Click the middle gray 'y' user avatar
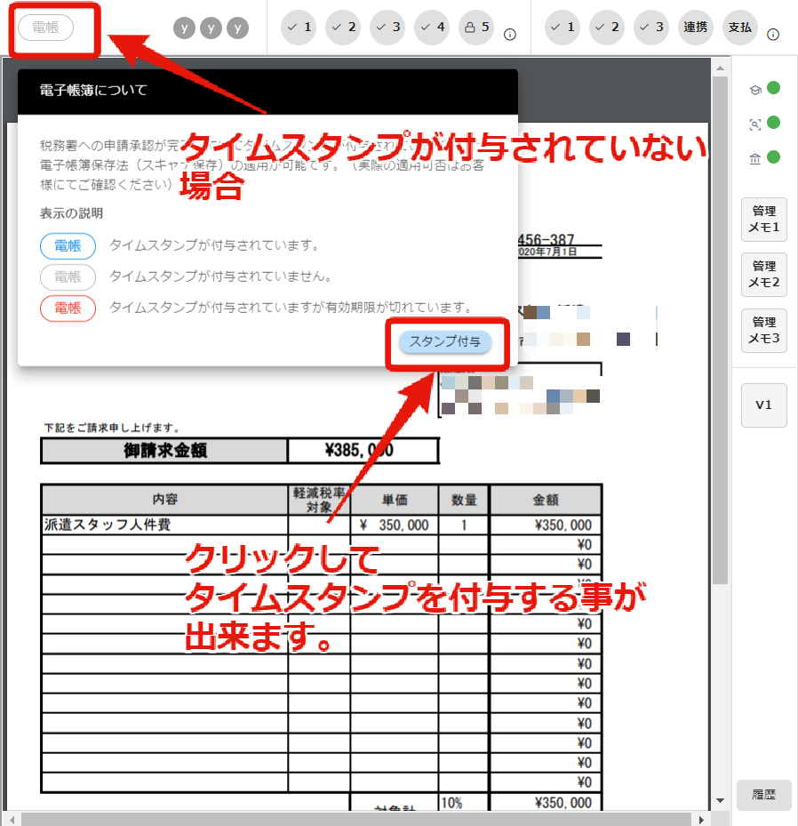The image size is (798, 826). tap(211, 28)
